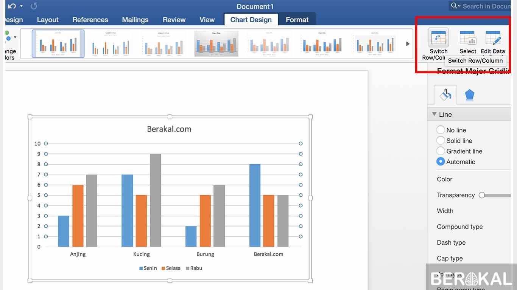This screenshot has height=290, width=517.
Task: Select the gray Rabu bar for Kucing
Action: coord(156,201)
